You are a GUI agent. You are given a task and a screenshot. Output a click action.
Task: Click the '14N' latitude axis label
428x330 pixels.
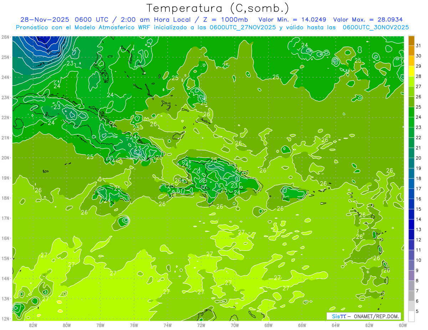pos(5,278)
